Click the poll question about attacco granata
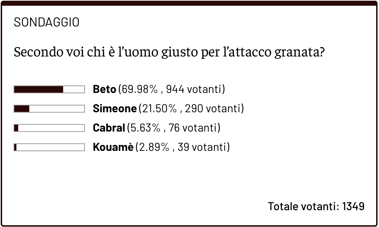The height and width of the screenshot is (227, 379). tap(169, 53)
